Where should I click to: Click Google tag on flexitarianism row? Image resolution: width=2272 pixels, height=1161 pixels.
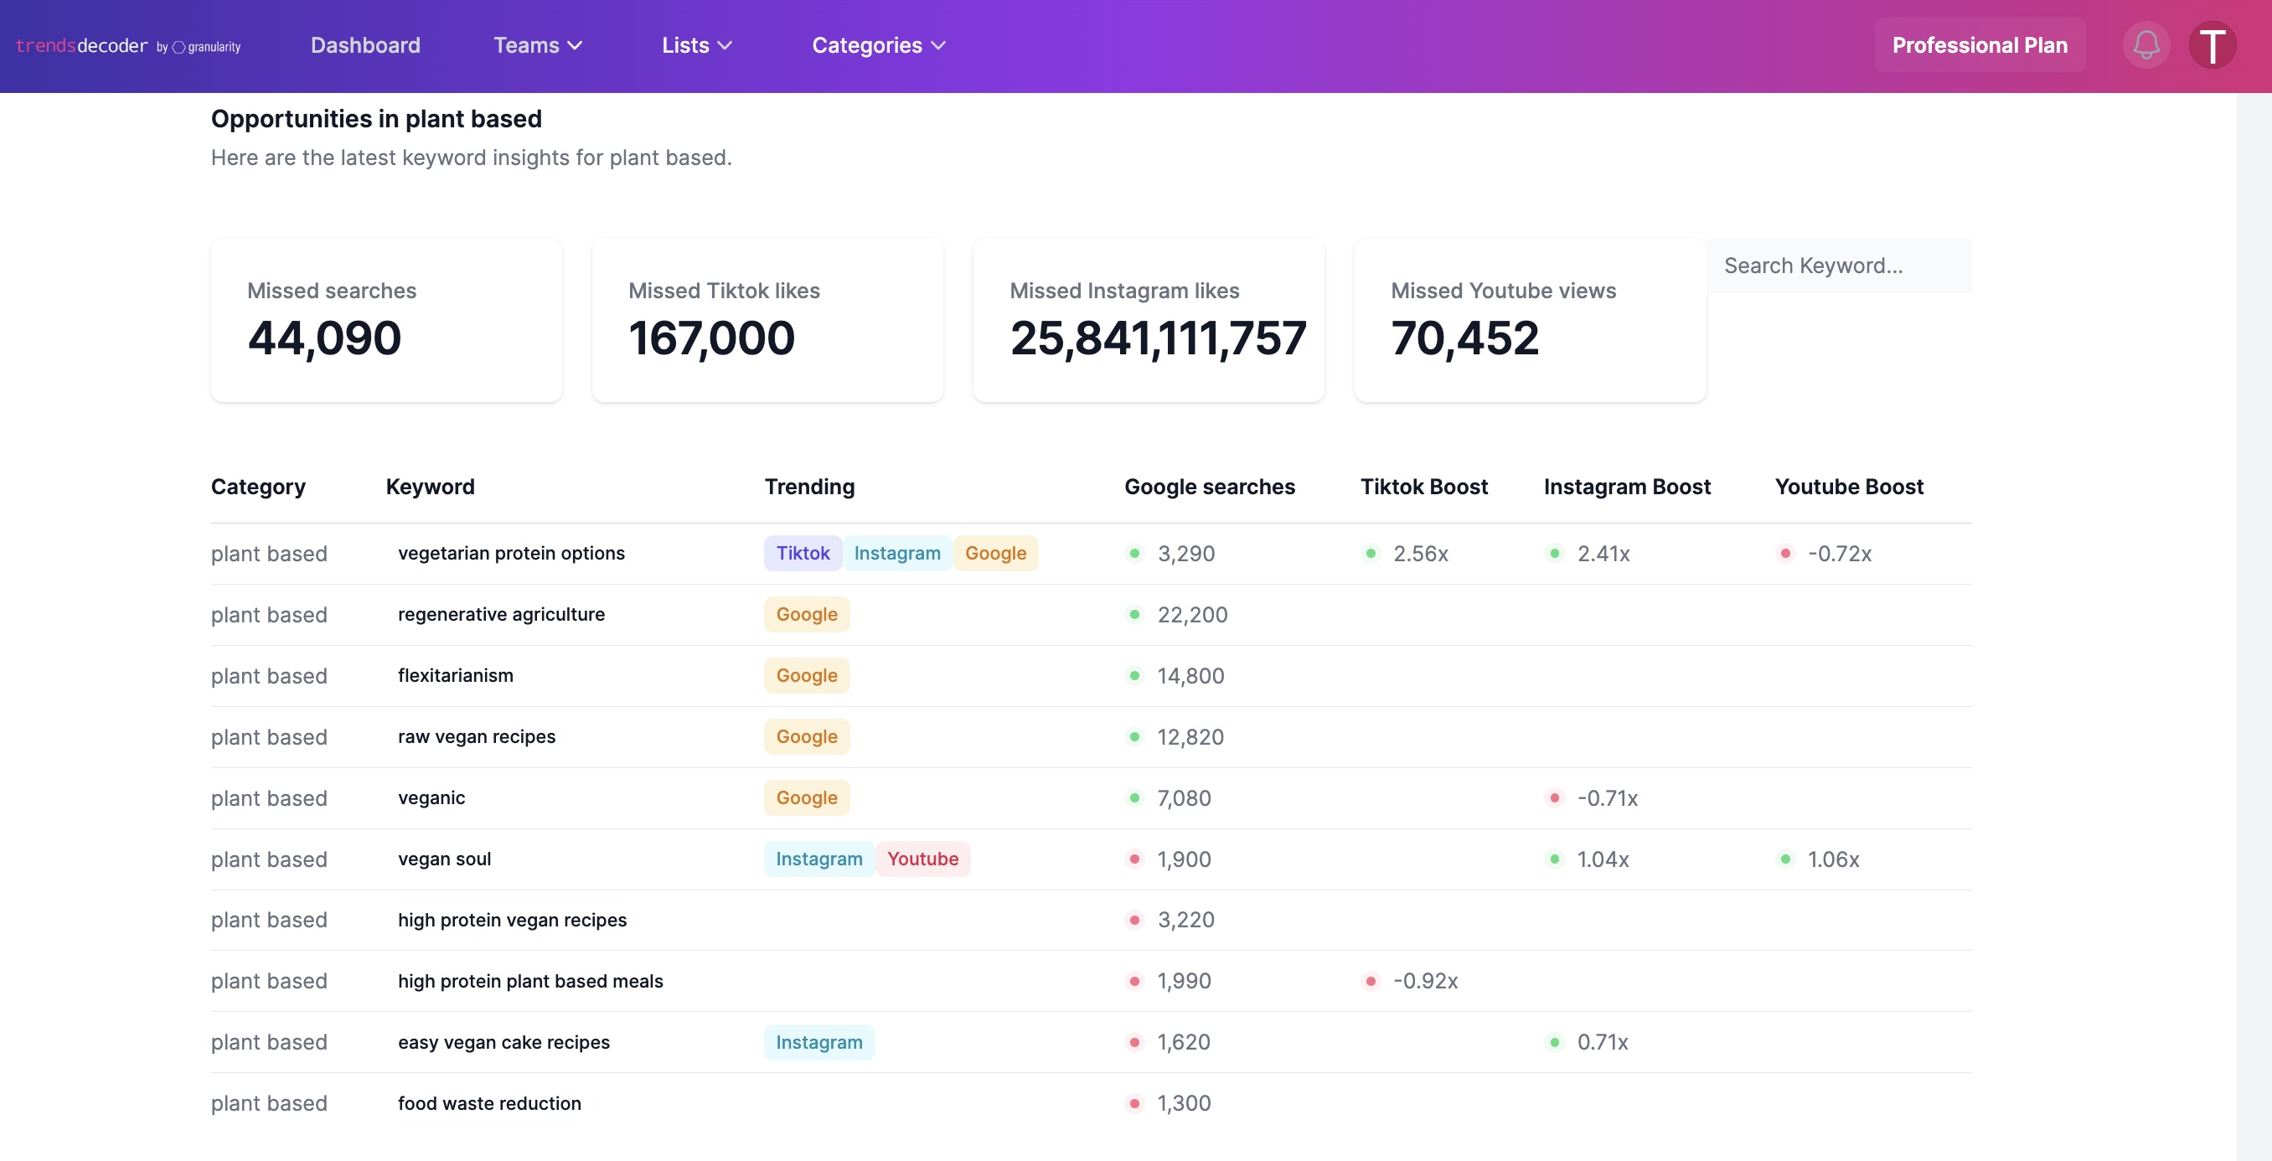click(x=806, y=676)
